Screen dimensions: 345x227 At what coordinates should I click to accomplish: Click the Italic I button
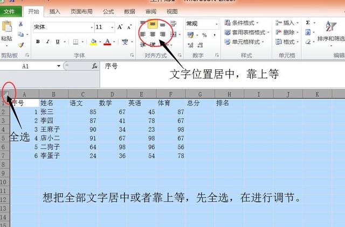click(x=48, y=41)
